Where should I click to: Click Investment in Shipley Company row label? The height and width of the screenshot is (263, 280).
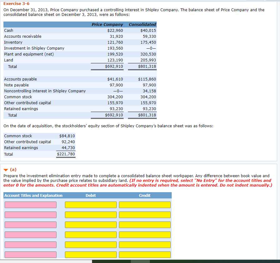[x=34, y=48]
